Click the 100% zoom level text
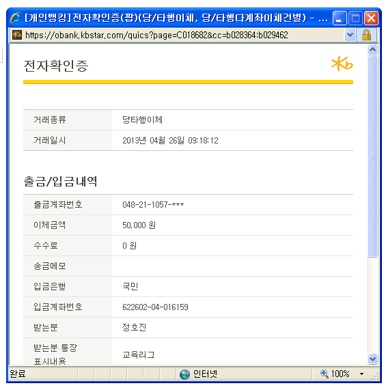The width and height of the screenshot is (386, 390). click(340, 374)
